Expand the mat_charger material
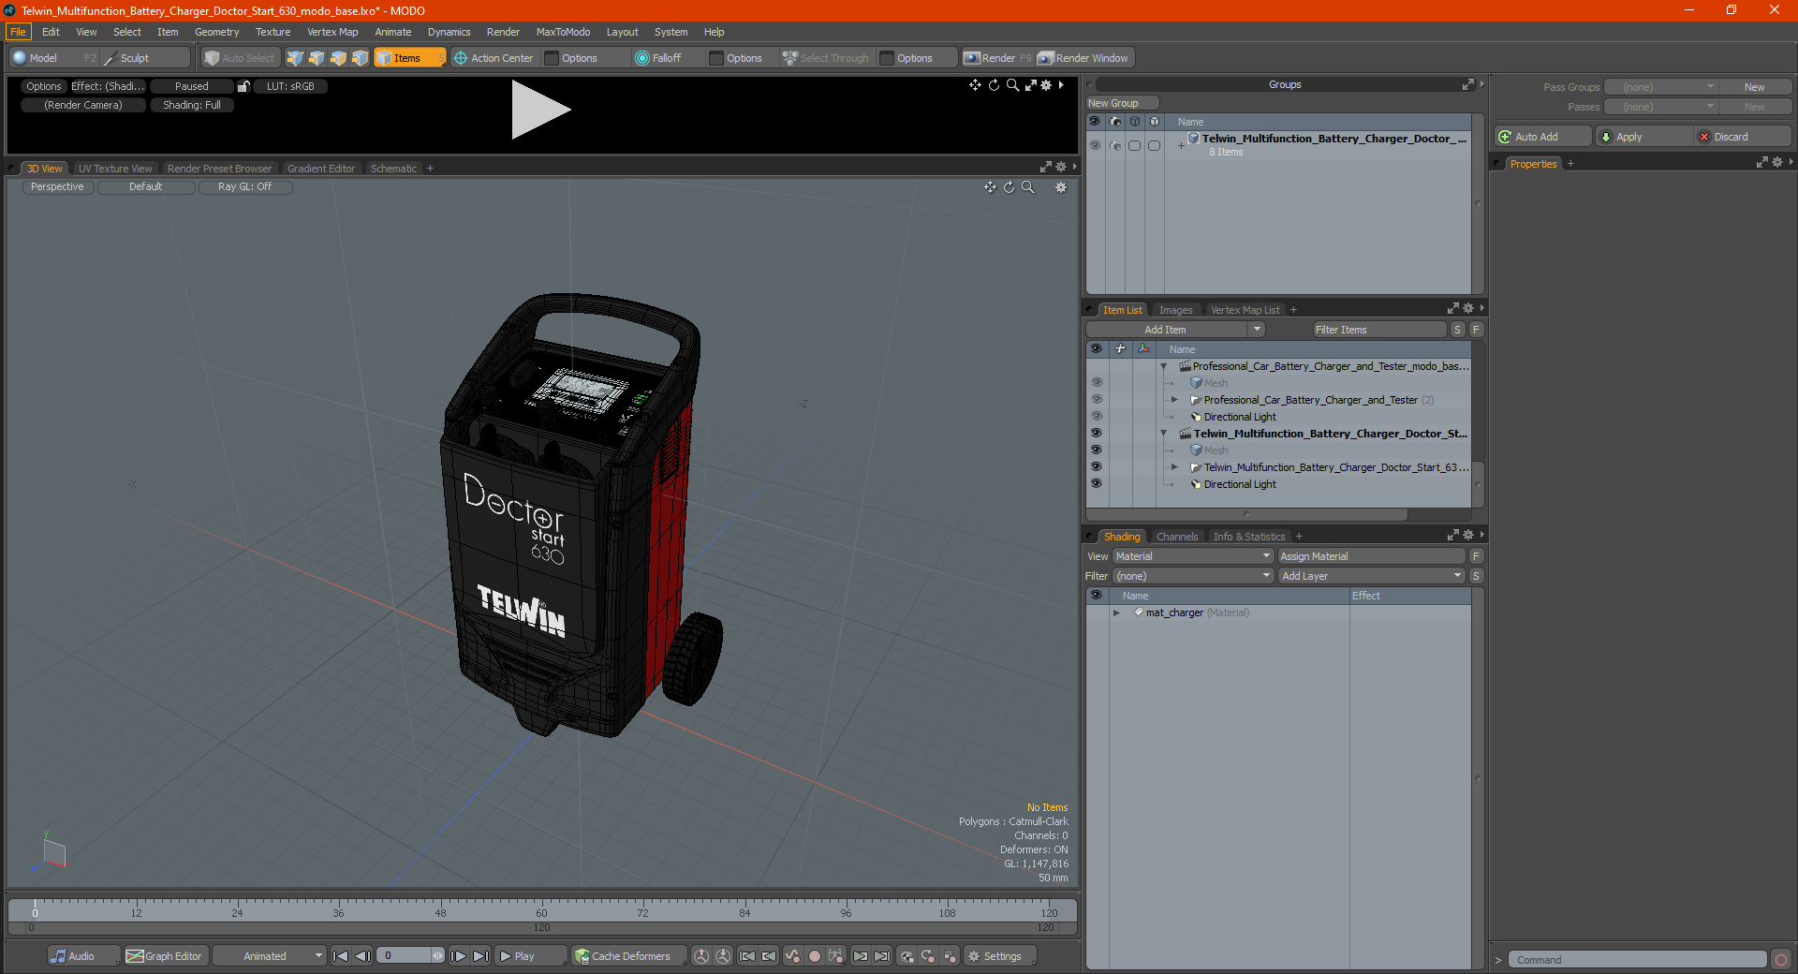This screenshot has width=1798, height=974. tap(1116, 612)
